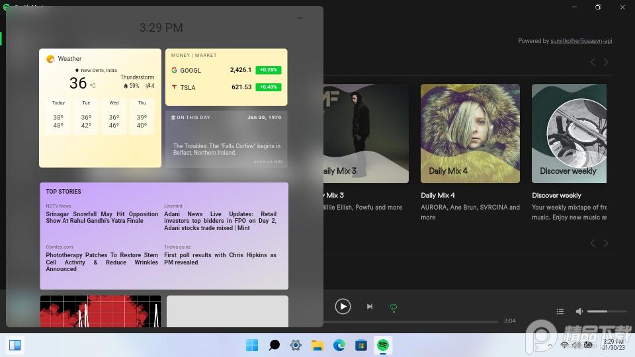
Task: Skip to next track in Spotify
Action: tap(369, 306)
